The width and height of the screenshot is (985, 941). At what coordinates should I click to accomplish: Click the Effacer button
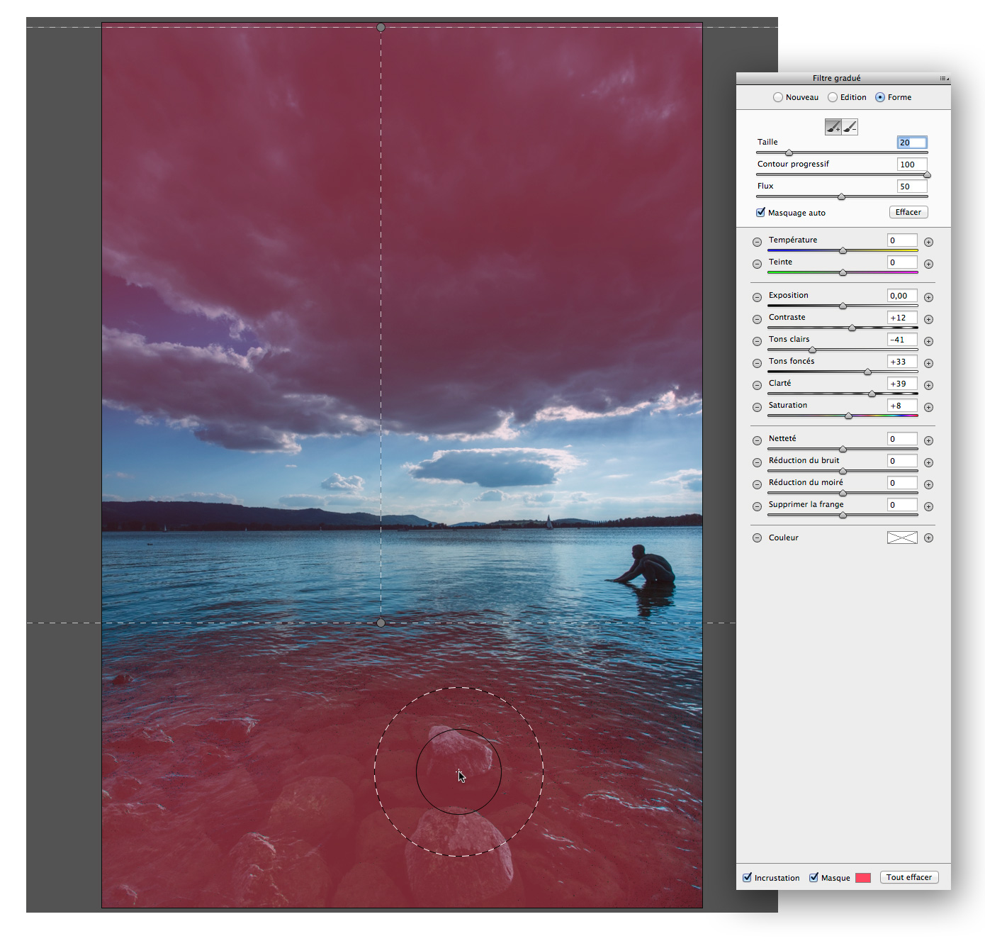click(908, 212)
